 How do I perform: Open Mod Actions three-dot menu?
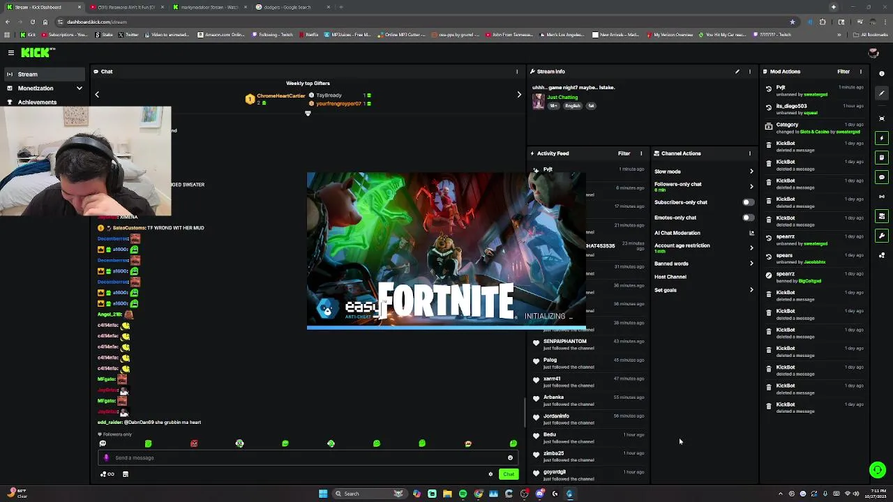coord(860,71)
